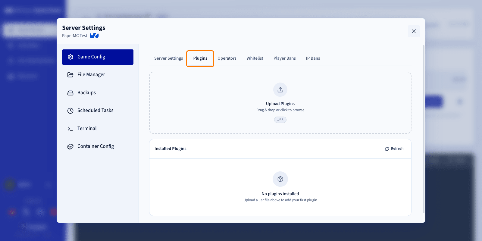Click the Container Config cube icon
Image resolution: width=482 pixels, height=241 pixels.
coord(70,147)
